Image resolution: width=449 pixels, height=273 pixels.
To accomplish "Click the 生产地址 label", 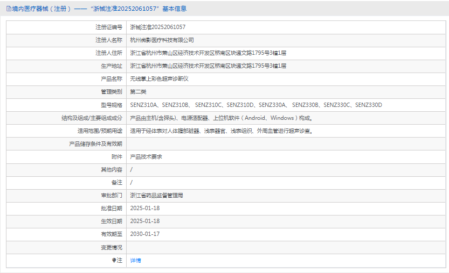I will (x=112, y=66).
